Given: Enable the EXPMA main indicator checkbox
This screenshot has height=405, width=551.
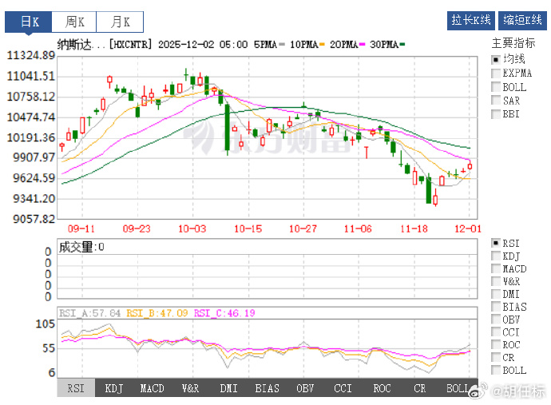Looking at the screenshot, I should 496,73.
